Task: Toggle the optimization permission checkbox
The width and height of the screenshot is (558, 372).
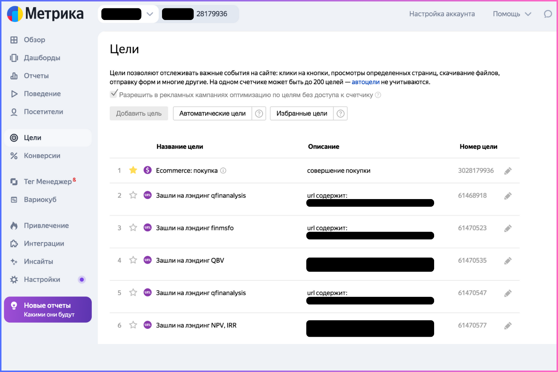Action: 114,94
